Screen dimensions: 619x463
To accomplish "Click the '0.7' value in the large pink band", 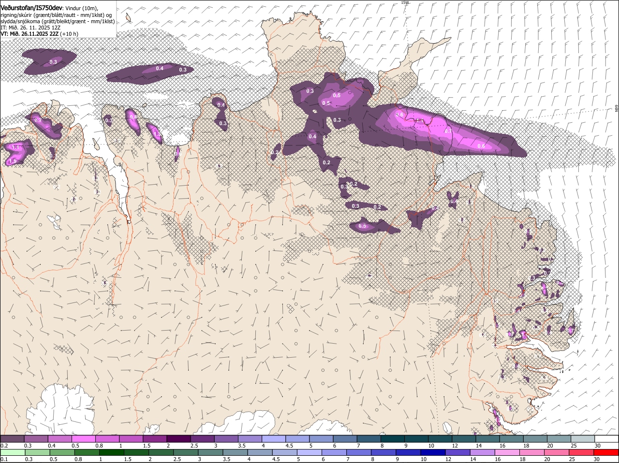I will 448,131.
